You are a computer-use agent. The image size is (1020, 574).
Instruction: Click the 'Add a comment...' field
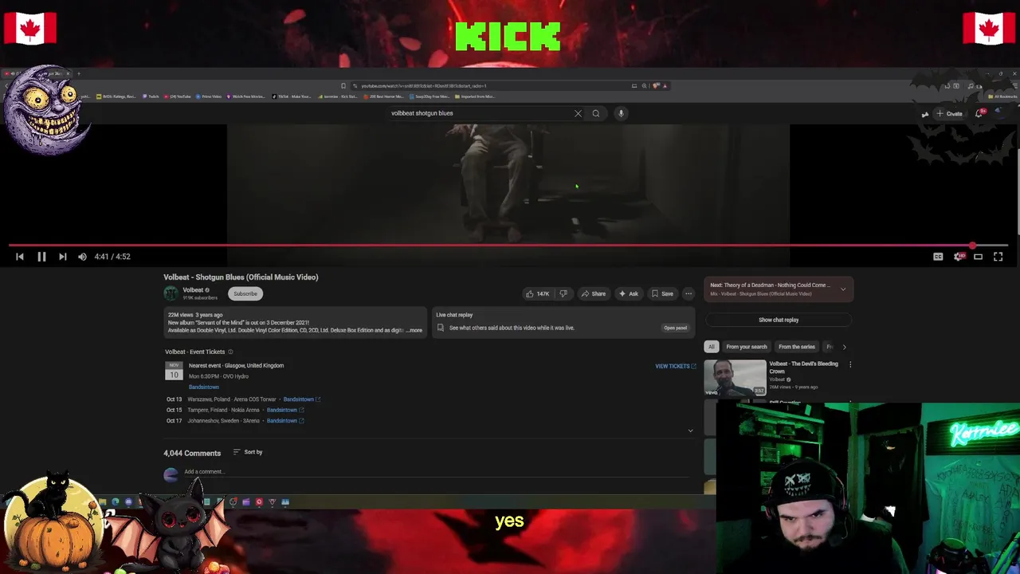[x=436, y=472]
